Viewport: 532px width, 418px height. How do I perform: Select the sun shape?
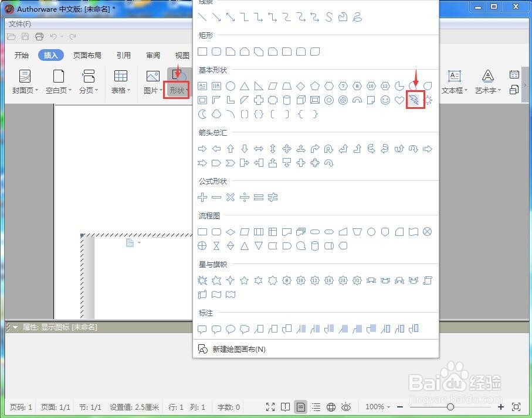428,100
